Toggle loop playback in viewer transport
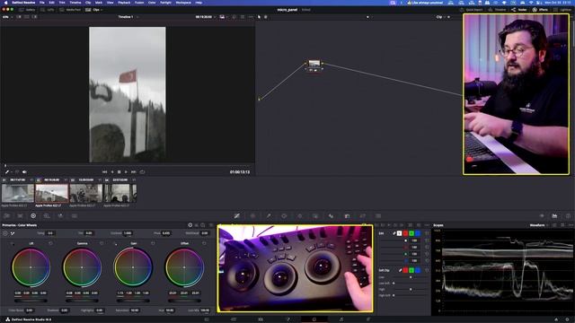Screen dimensions: 575x323 pos(142,171)
